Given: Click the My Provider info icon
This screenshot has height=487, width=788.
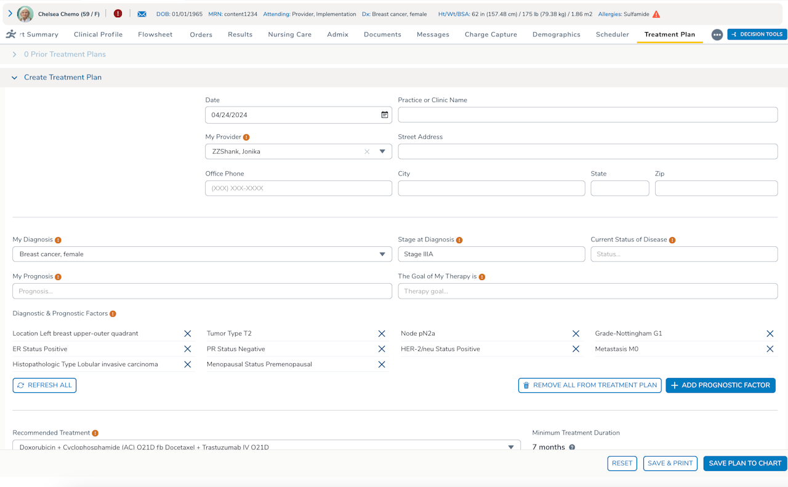Looking at the screenshot, I should click(x=246, y=137).
